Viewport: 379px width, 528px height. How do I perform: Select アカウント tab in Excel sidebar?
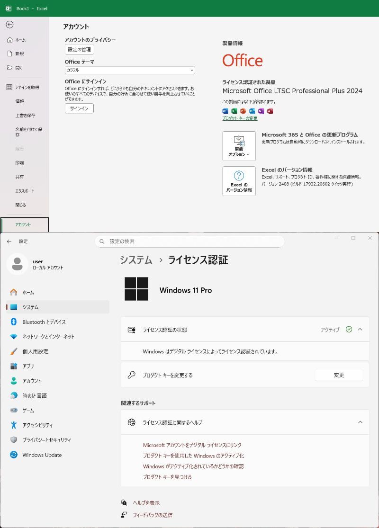tap(25, 224)
